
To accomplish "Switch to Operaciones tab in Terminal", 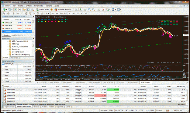I will pos(9,107).
